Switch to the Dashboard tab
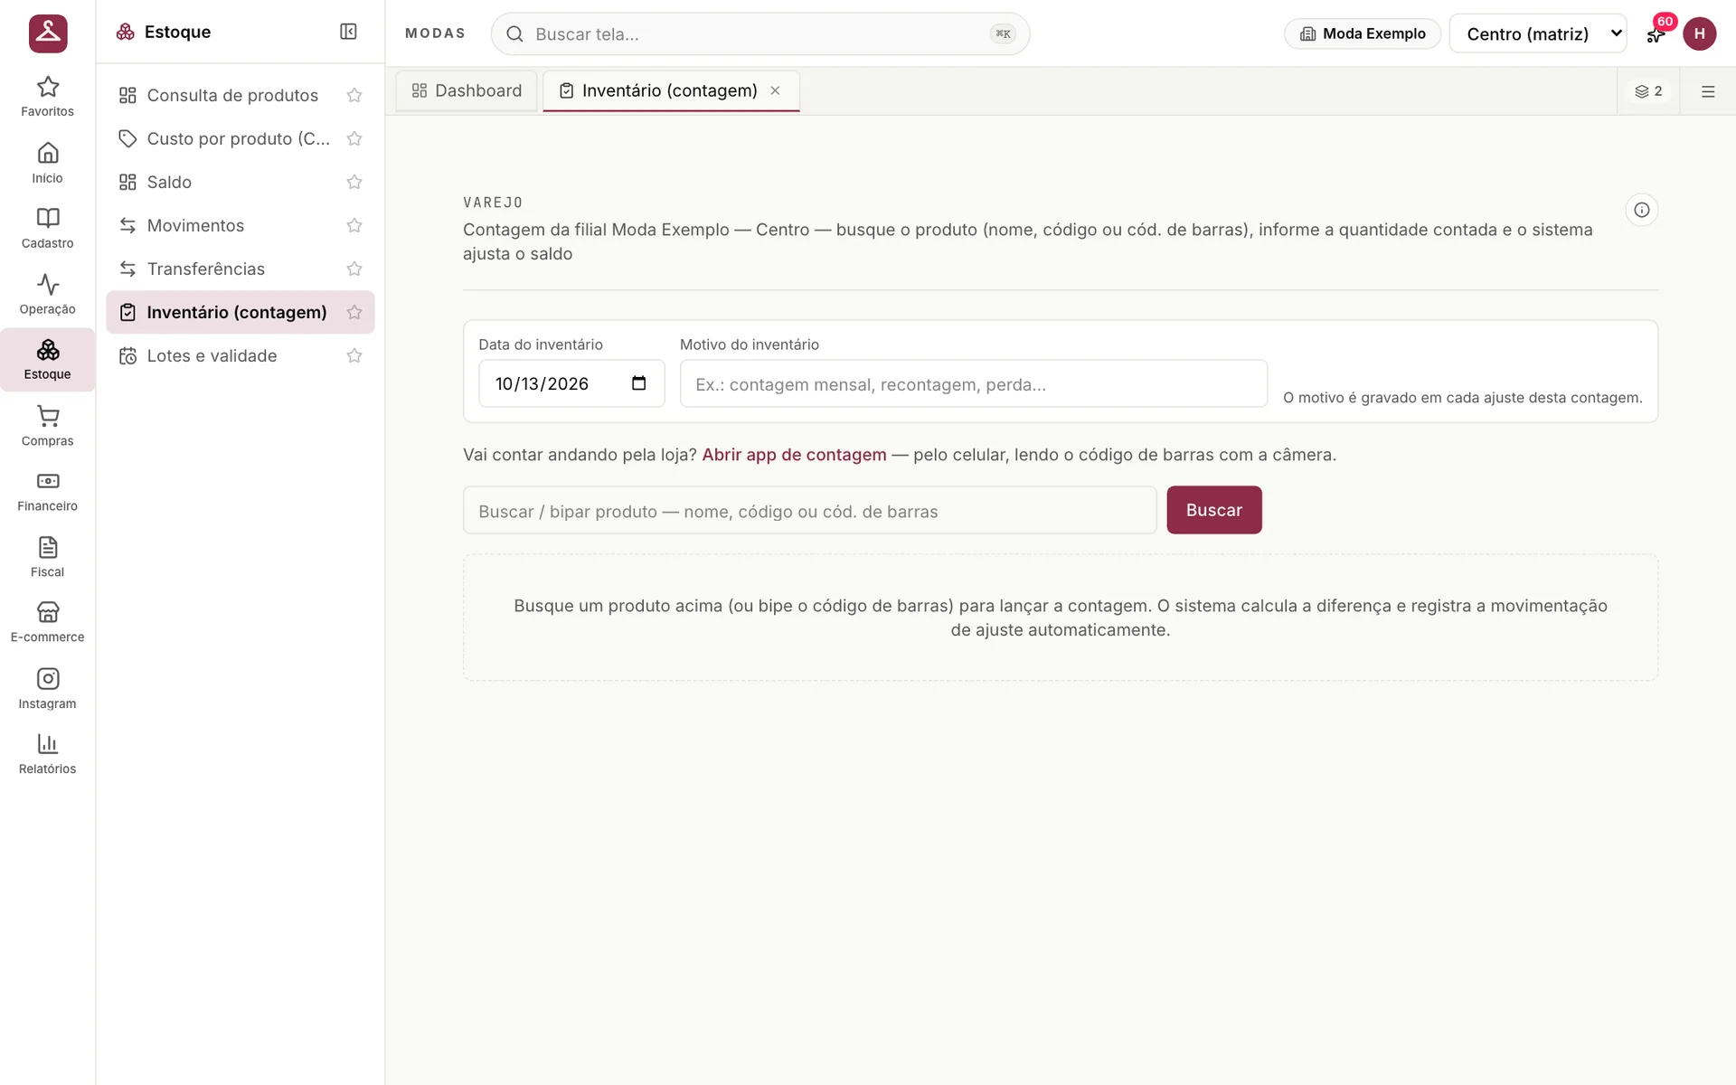Image resolution: width=1736 pixels, height=1085 pixels. (x=467, y=90)
